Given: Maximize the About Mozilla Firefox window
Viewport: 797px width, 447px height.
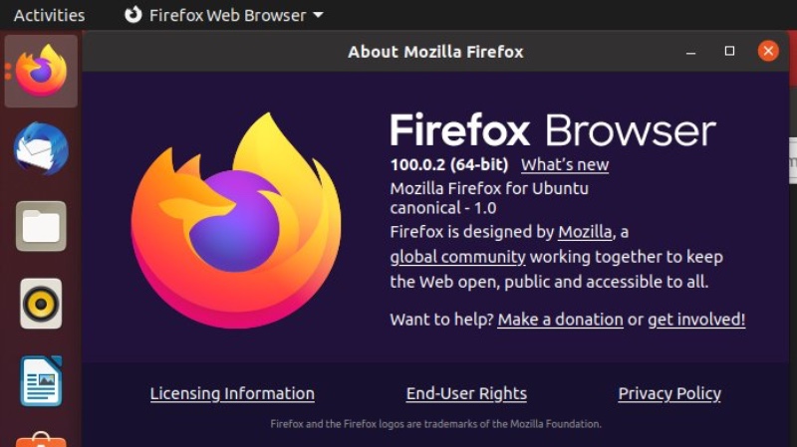Looking at the screenshot, I should click(x=729, y=51).
